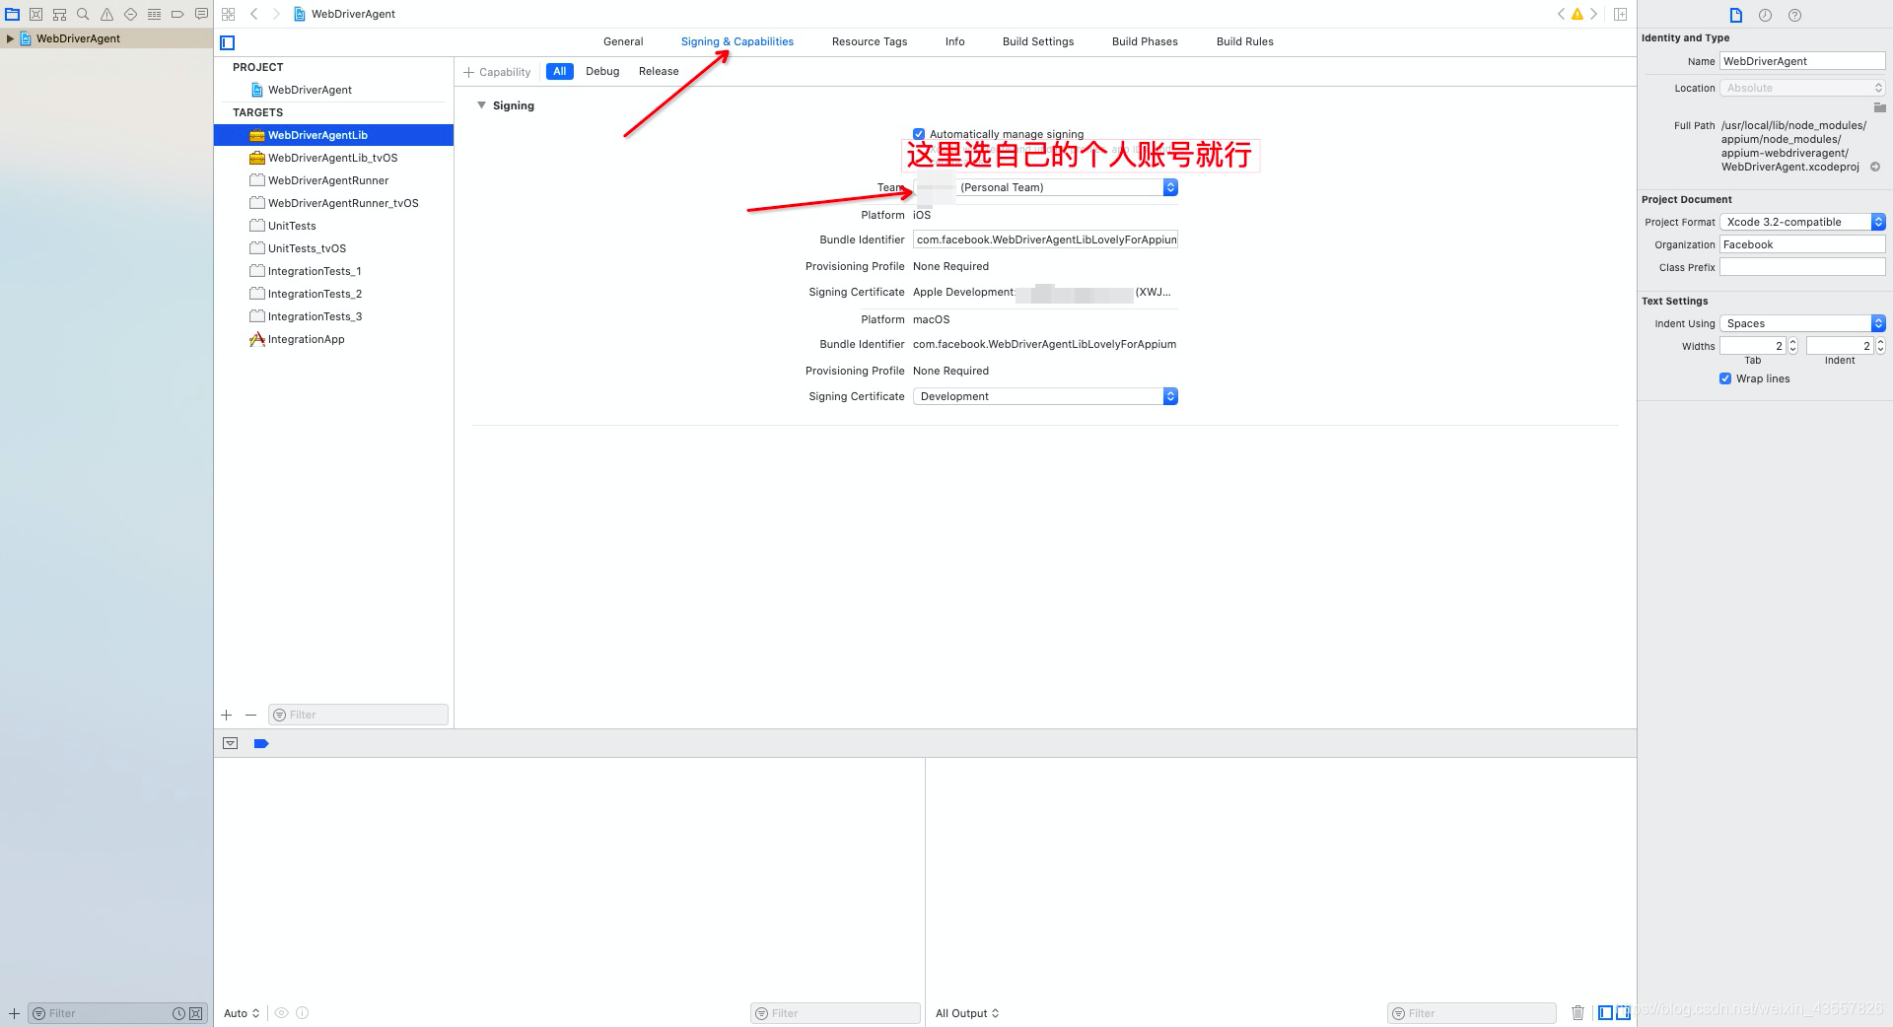Filter navigator by source control status

click(x=195, y=1013)
